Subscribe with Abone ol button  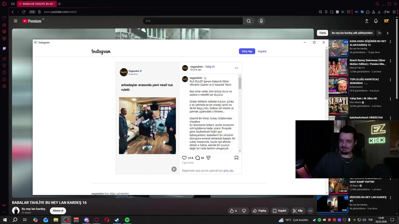pyautogui.click(x=58, y=211)
